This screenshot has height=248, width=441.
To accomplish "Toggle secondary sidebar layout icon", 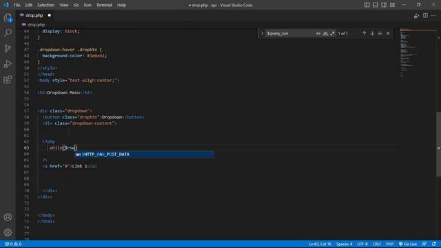I will 384,5.
